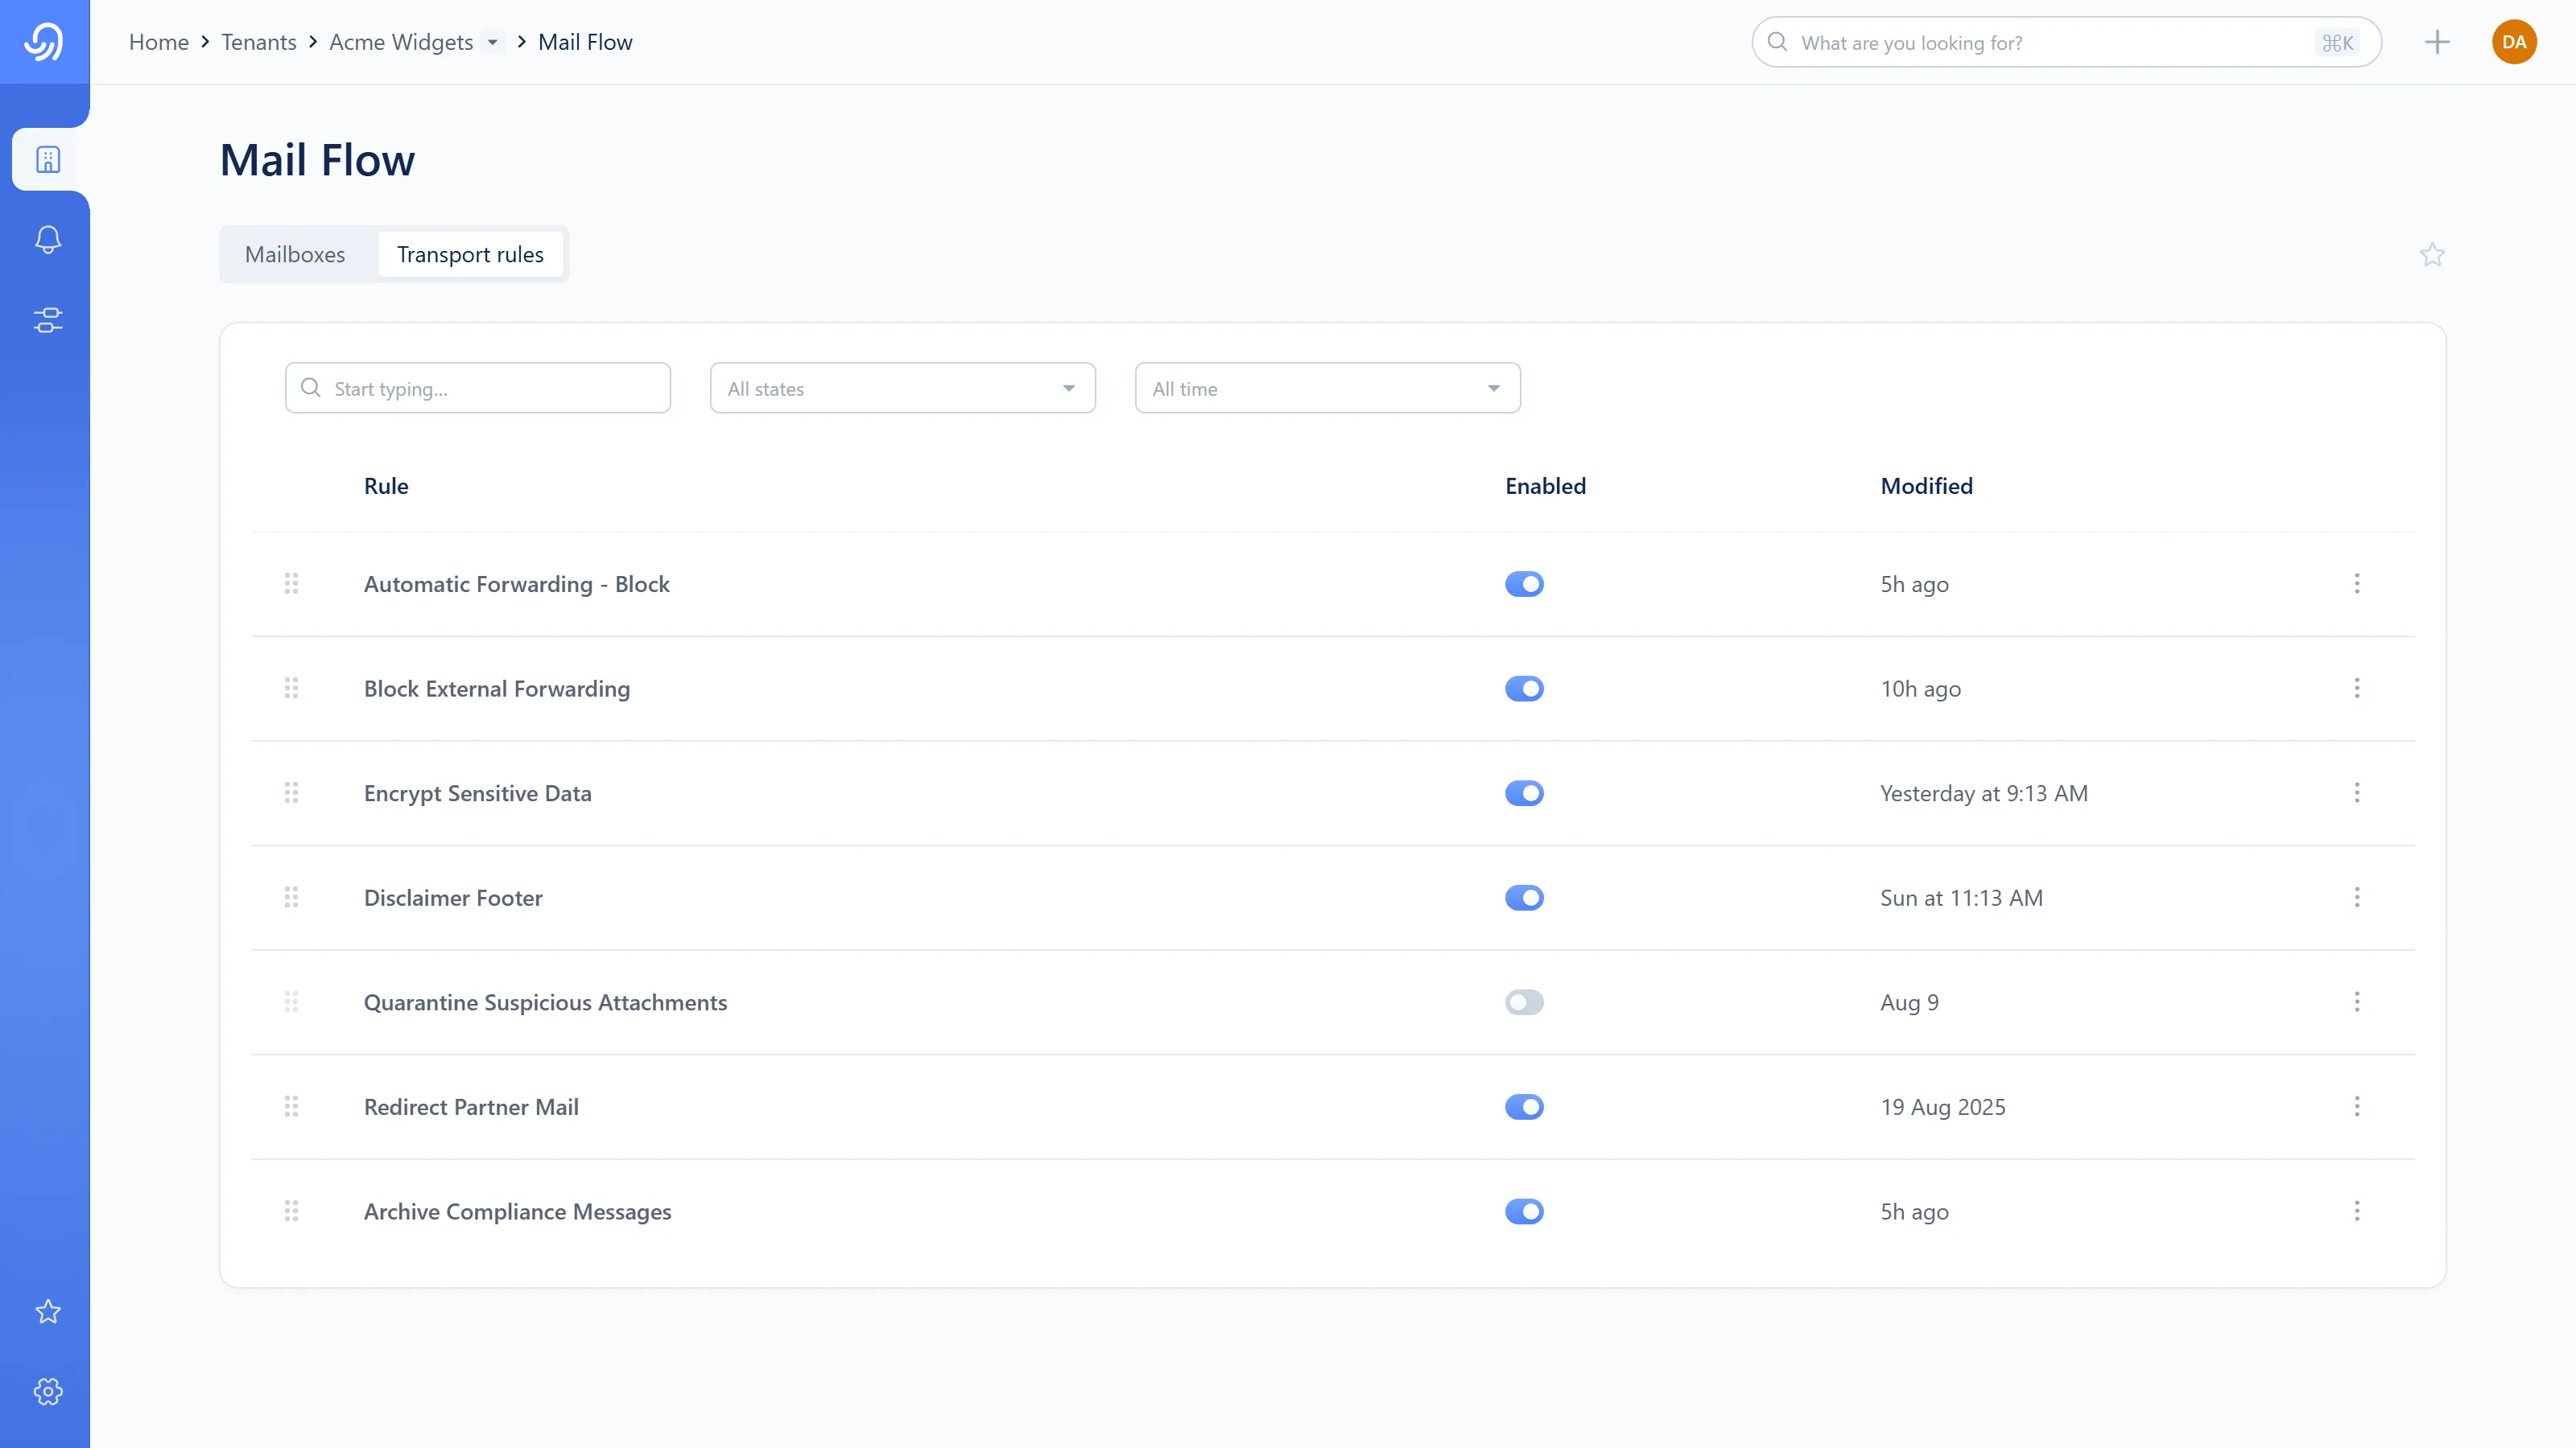Viewport: 2576px width, 1448px height.
Task: Sort by Modified column header
Action: [1926, 487]
